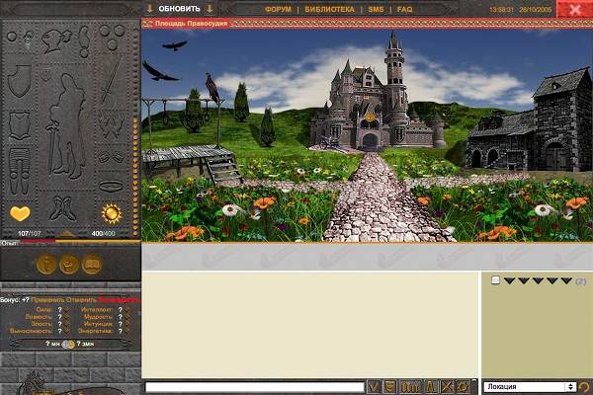Increase the Злость stat
The width and height of the screenshot is (593, 395).
(67, 324)
